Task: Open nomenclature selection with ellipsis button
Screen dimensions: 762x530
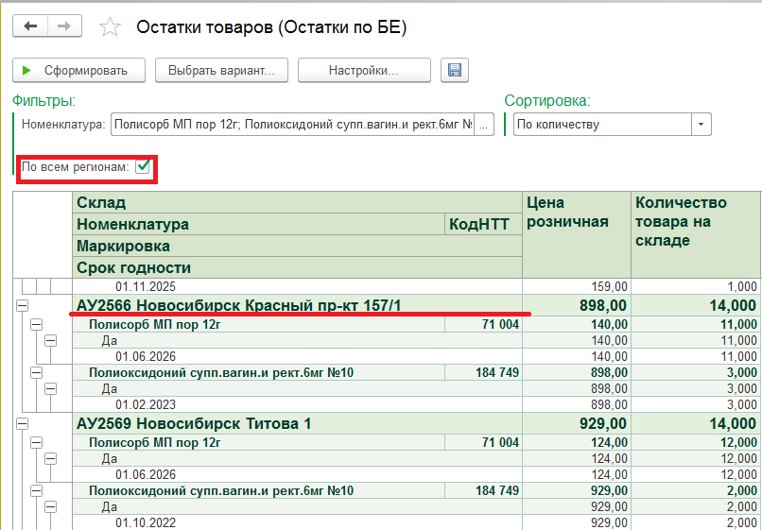Action: [x=484, y=125]
